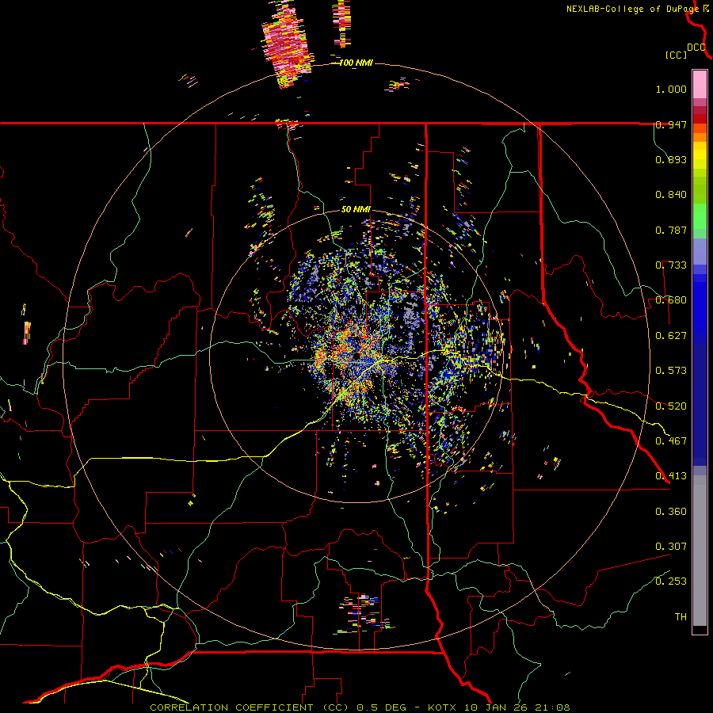Click the 0.413 legend value
This screenshot has width=713, height=713.
pos(671,476)
